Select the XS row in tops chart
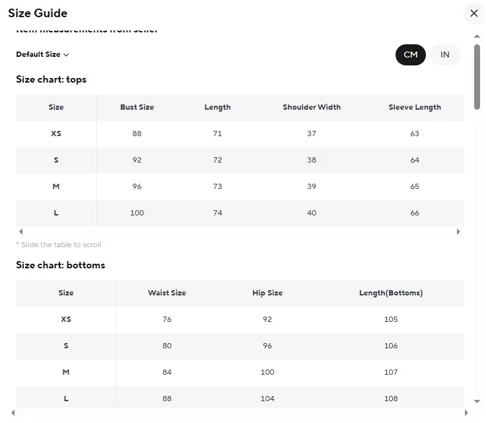The width and height of the screenshot is (486, 423). 56,134
